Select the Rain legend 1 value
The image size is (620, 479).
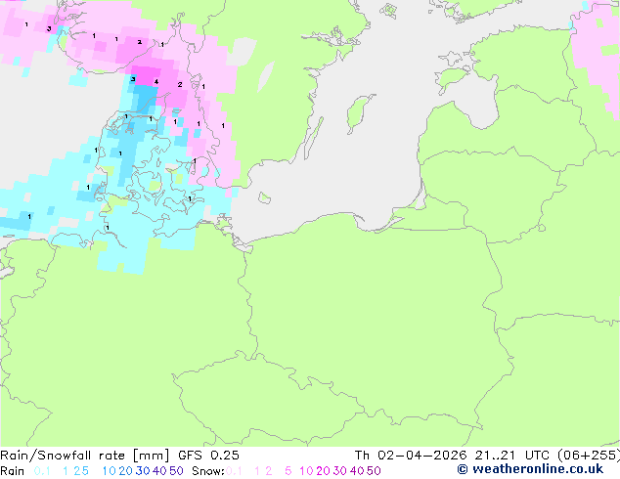66,471
